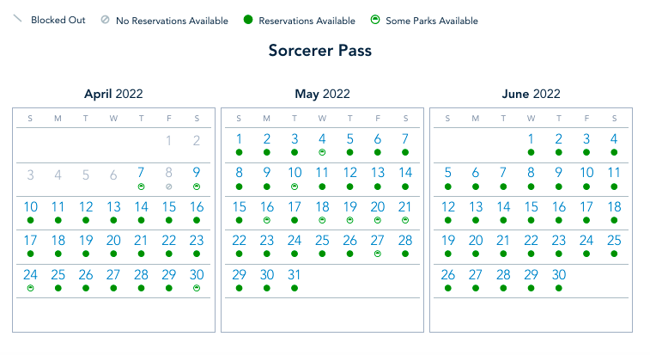Click the some-parks icon under April 7

(142, 186)
